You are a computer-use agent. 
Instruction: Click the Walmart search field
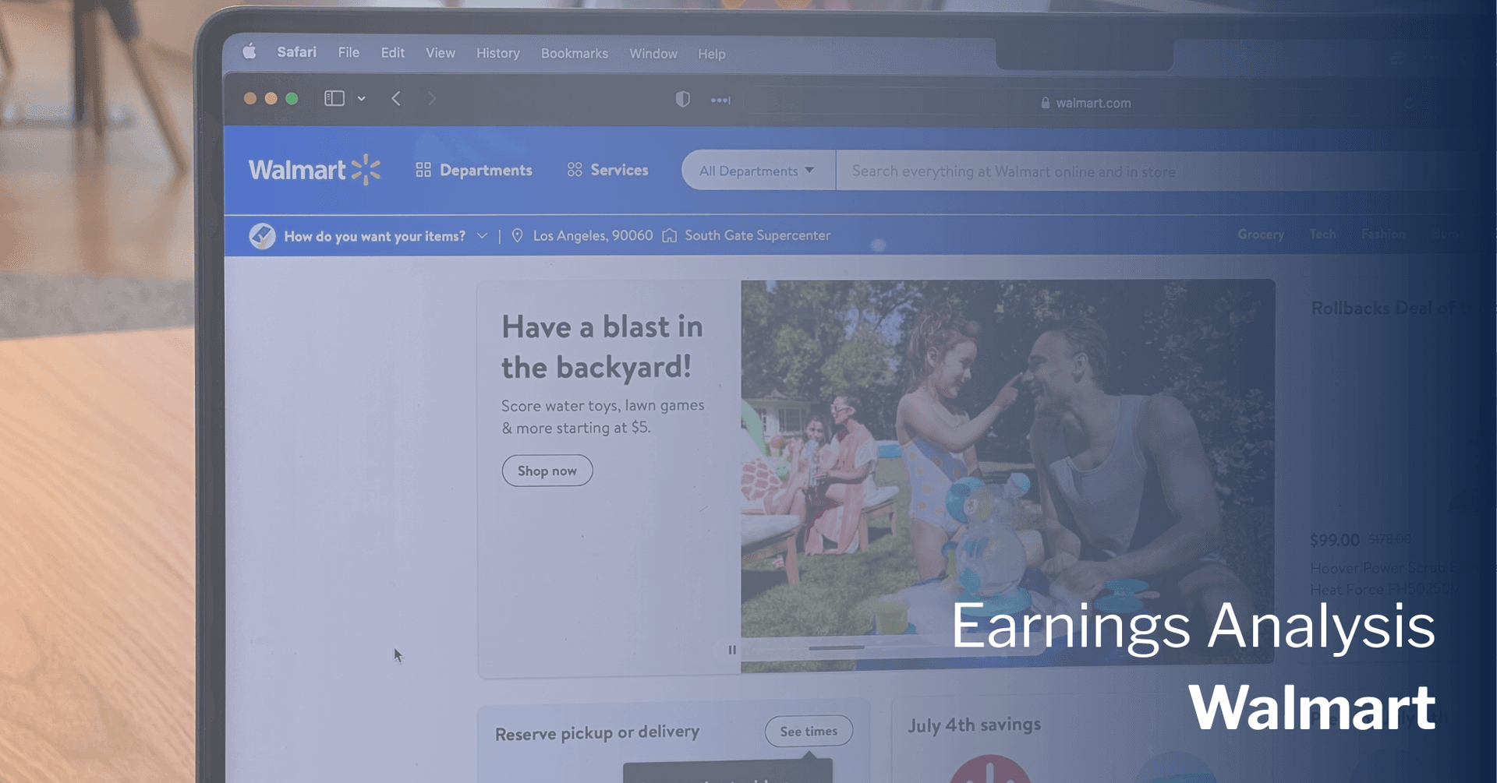1154,171
